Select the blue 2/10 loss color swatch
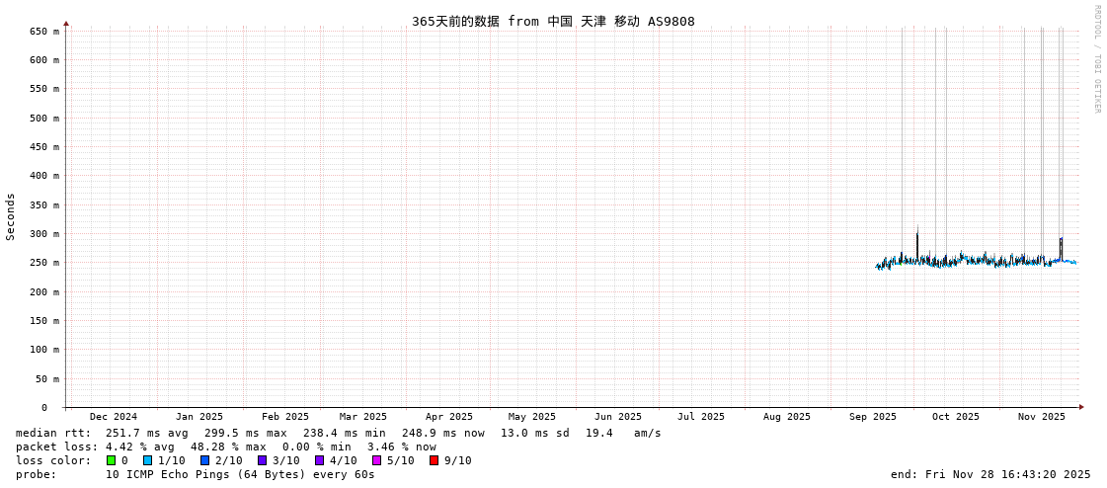1107x488 pixels. (205, 460)
